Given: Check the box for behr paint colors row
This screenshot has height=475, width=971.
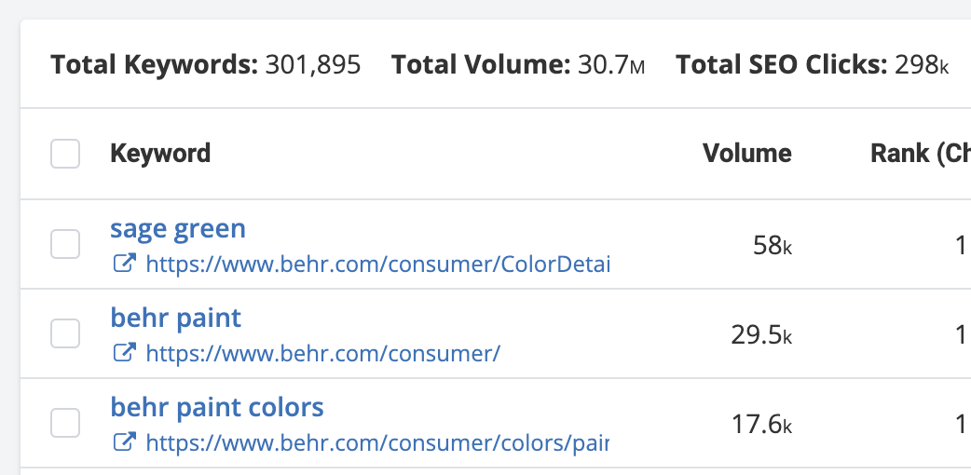Looking at the screenshot, I should click(x=65, y=422).
